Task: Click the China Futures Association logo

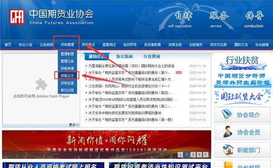Action: [17, 17]
